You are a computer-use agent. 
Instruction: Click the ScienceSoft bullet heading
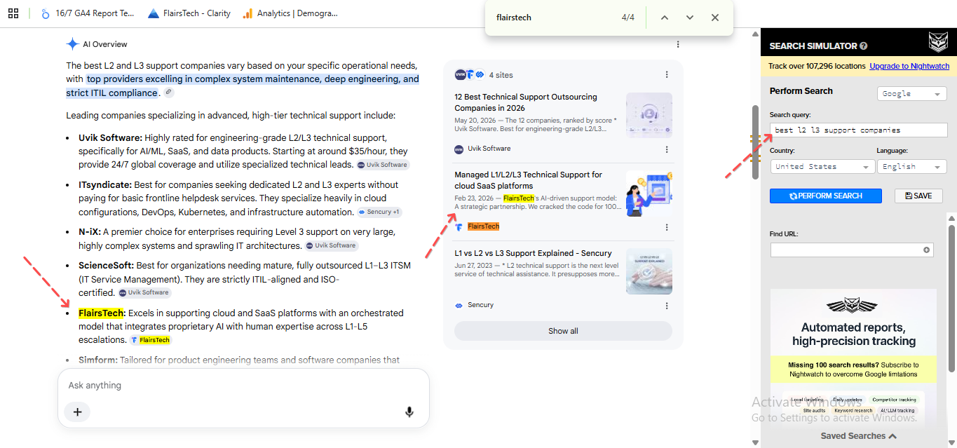pyautogui.click(x=106, y=266)
